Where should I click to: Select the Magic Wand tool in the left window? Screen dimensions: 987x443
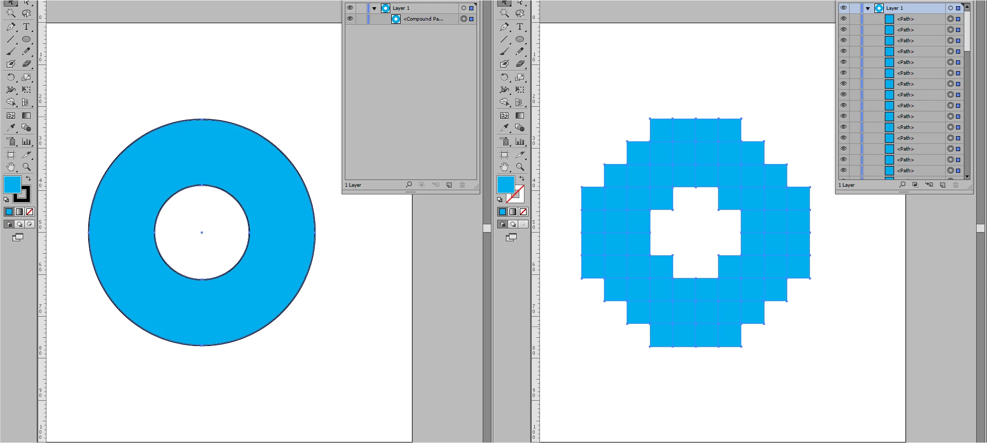coord(11,13)
